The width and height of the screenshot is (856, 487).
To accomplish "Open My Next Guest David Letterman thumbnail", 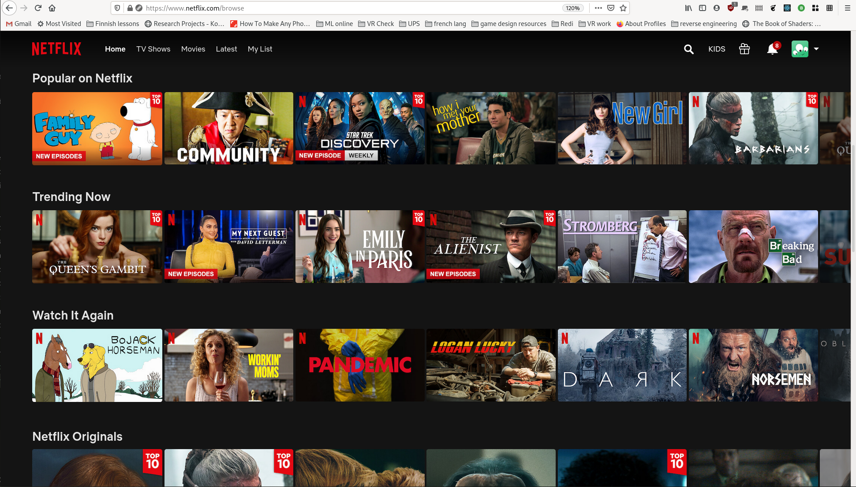I will [228, 246].
